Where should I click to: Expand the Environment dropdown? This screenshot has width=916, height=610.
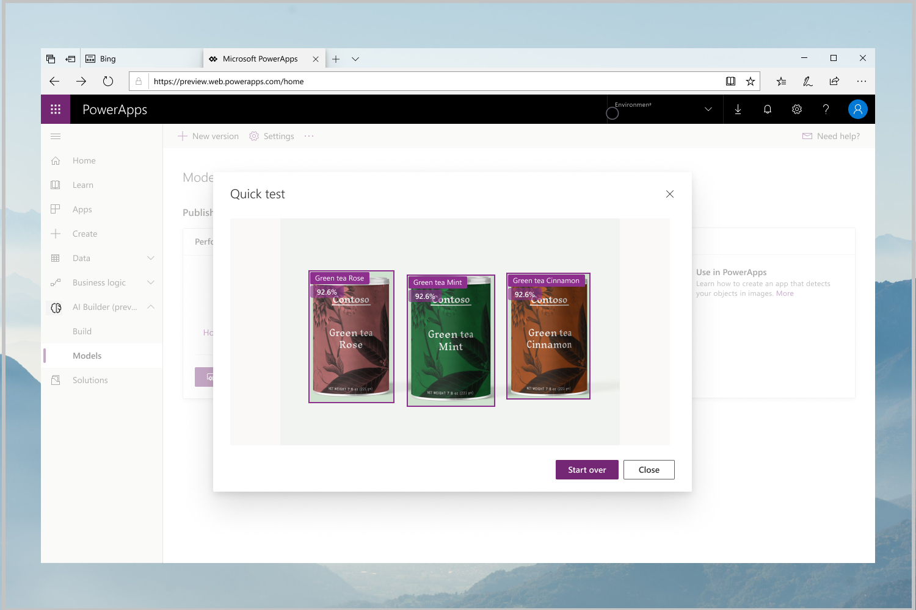[x=708, y=109]
